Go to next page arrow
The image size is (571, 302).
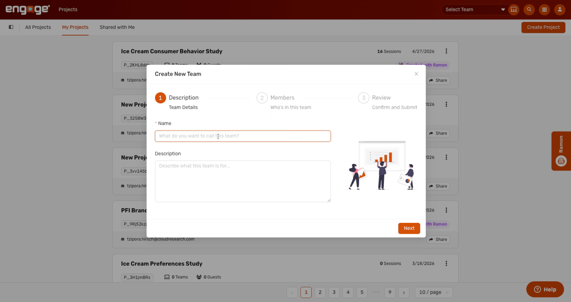point(404,292)
